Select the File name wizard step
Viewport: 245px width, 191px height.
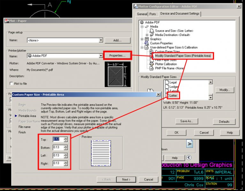click(x=24, y=127)
